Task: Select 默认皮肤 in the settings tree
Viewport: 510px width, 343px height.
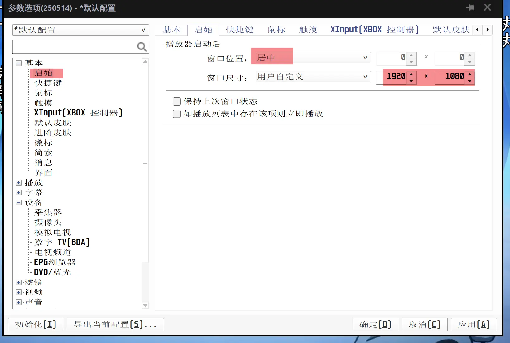Action: tap(53, 123)
